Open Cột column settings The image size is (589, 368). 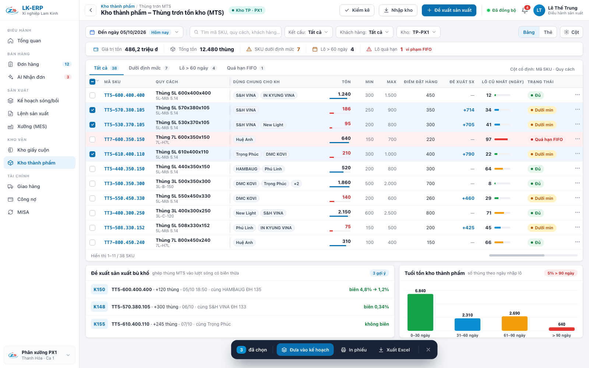coord(571,32)
